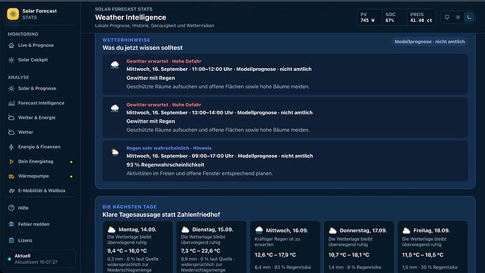
Task: Click the Forecast Intelligence bar chart icon
Action: 11,103
